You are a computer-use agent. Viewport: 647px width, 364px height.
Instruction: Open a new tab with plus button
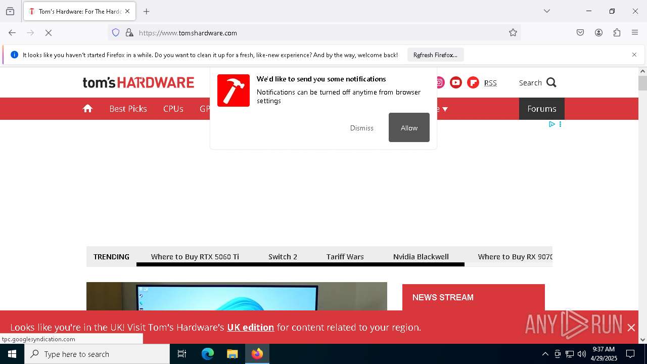point(147,11)
